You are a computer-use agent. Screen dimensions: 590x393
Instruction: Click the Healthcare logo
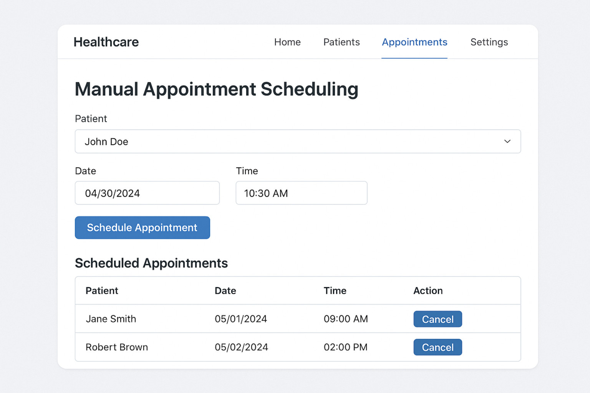click(106, 42)
